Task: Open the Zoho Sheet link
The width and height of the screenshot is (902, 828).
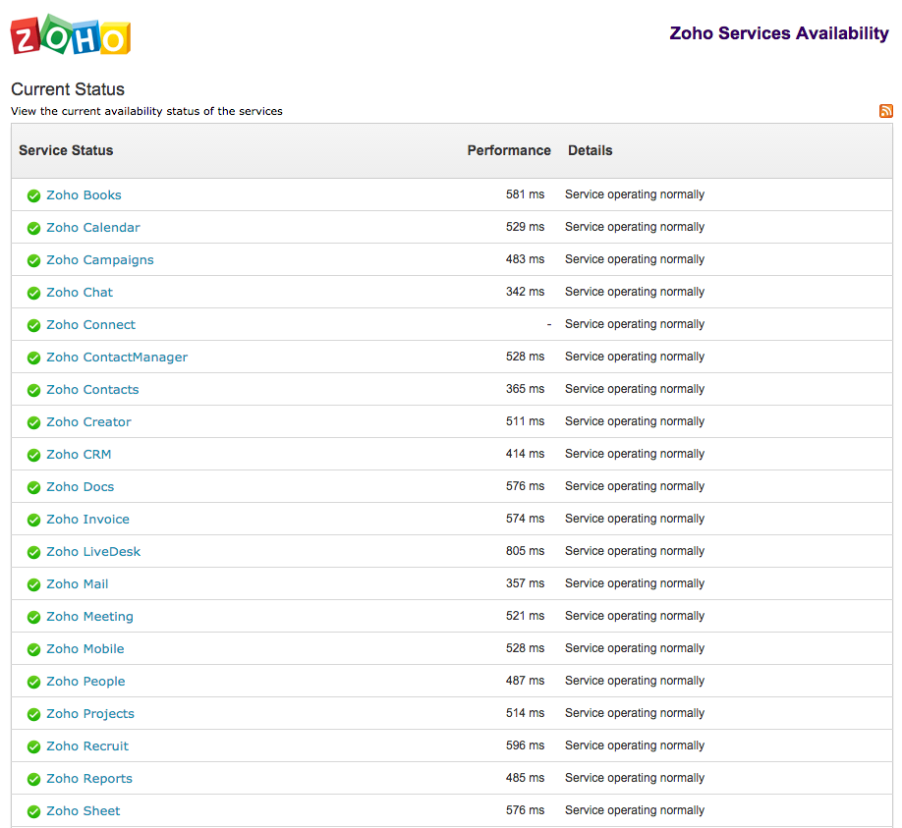Action: coord(84,810)
